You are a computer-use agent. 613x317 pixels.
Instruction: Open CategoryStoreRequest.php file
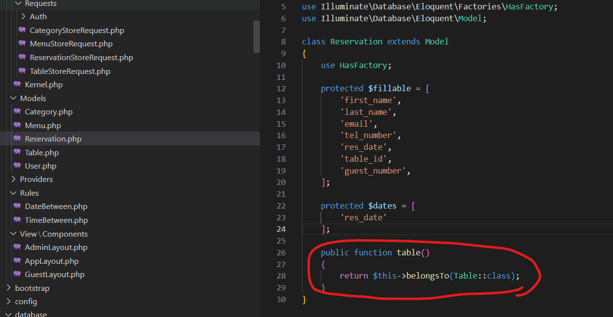[77, 31]
